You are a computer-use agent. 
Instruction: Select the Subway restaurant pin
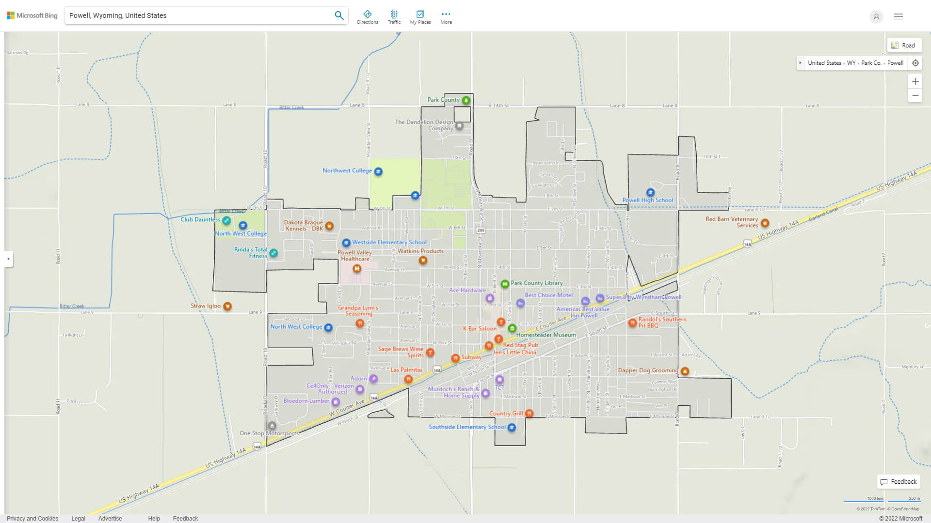tap(455, 358)
